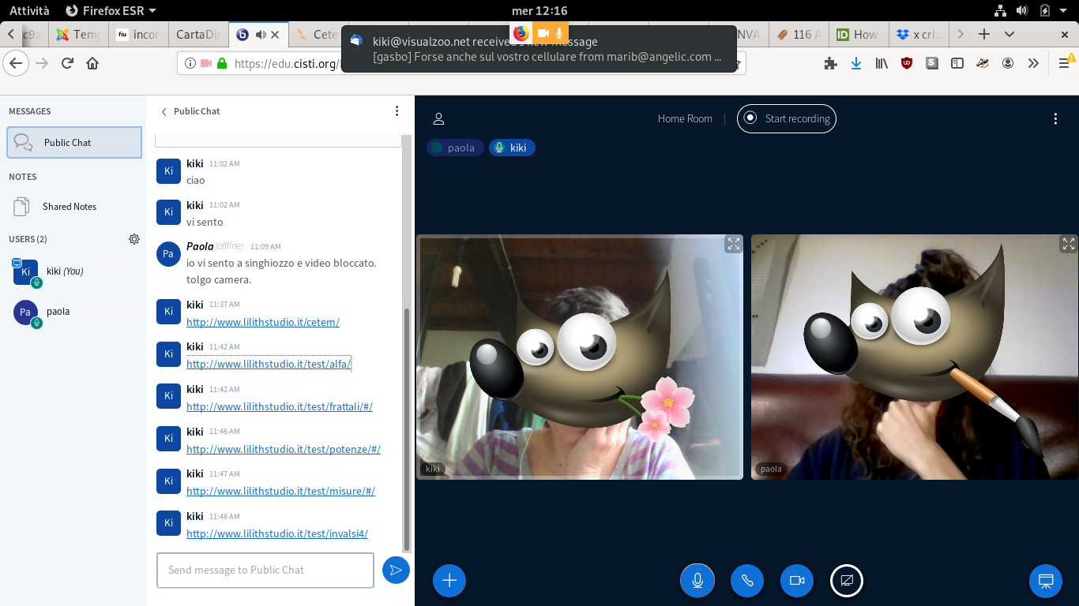Screen dimensions: 1079x606
Task: Open the site information icon in the URL bar
Action: point(190,64)
